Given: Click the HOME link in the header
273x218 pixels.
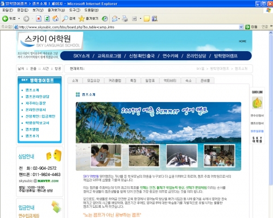Looking at the screenshot, I should point(242,41).
